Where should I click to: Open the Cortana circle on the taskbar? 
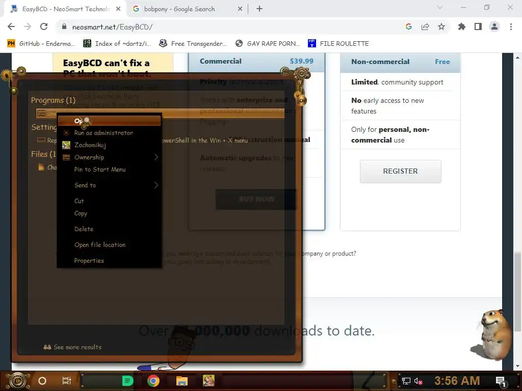coord(42,381)
